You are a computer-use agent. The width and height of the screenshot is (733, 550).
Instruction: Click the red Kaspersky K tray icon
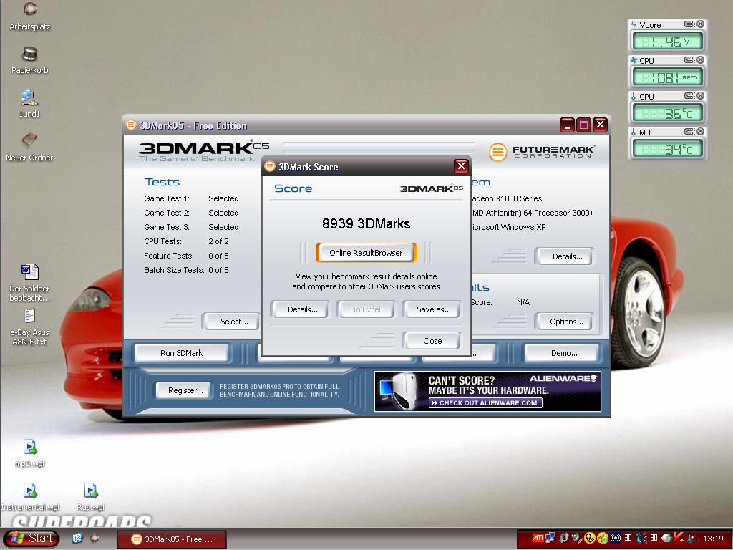[x=679, y=537]
